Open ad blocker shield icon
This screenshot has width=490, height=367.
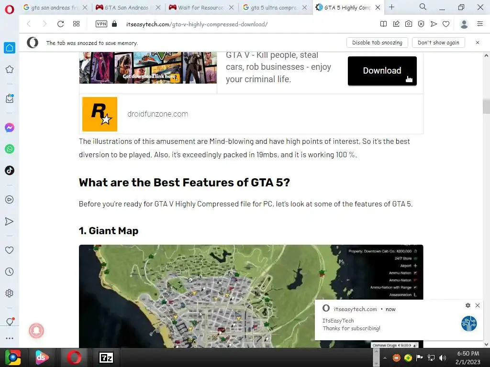tap(421, 24)
